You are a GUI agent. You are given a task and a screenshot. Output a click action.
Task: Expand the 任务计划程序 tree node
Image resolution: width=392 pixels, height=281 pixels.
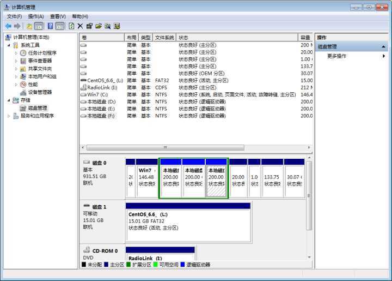pos(16,53)
